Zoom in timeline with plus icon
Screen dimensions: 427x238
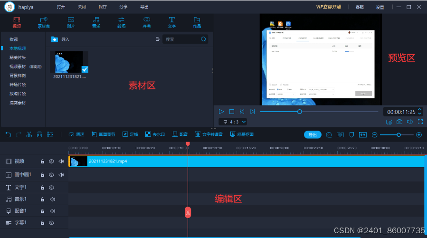click(419, 135)
